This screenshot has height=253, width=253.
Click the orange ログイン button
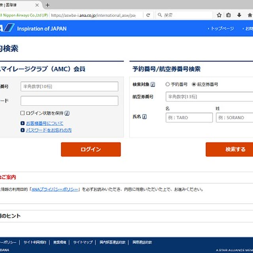point(91,149)
